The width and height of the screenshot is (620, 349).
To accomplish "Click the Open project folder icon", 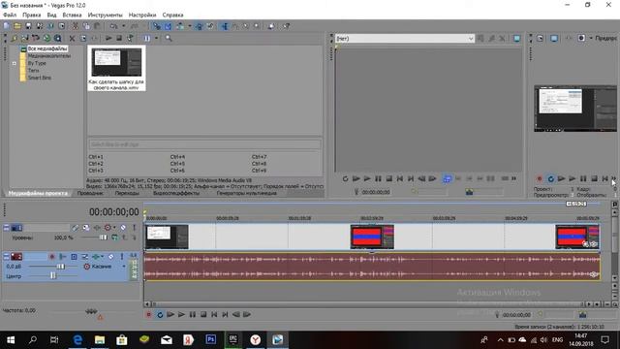I will [x=17, y=26].
